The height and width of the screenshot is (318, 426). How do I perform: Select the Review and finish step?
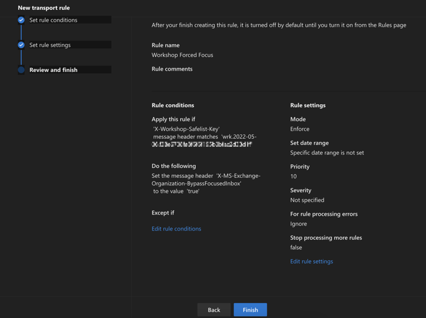coord(53,70)
